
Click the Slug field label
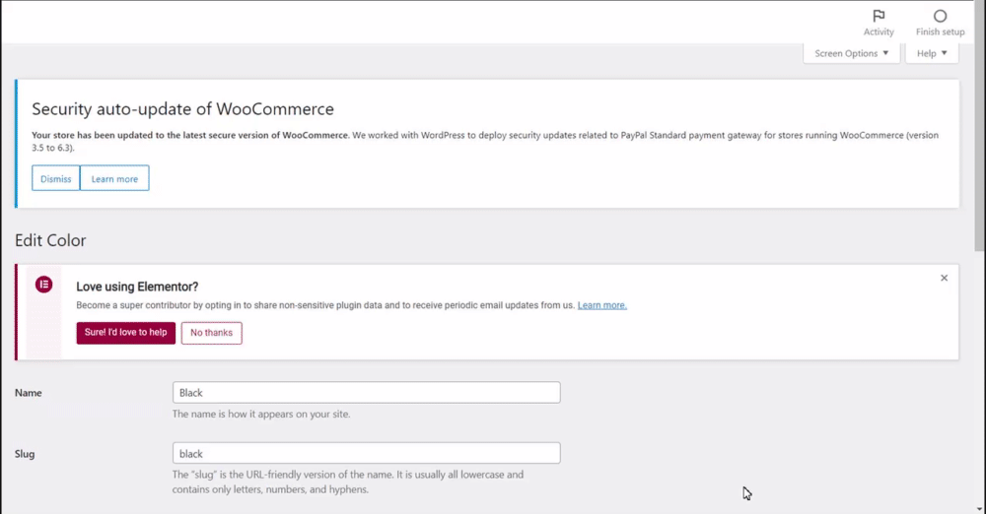[x=26, y=454]
